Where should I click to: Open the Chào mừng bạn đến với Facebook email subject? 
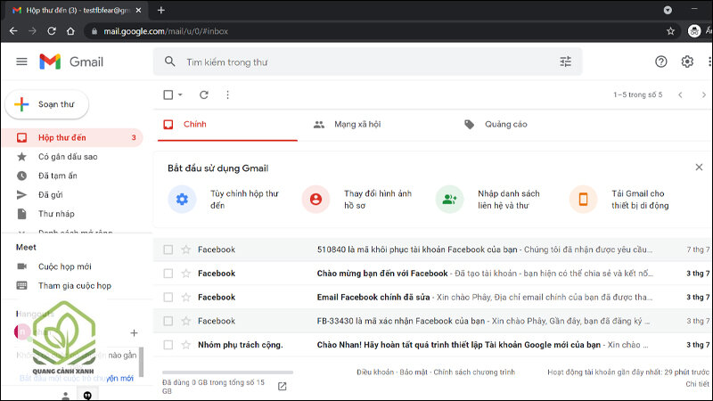click(x=382, y=274)
